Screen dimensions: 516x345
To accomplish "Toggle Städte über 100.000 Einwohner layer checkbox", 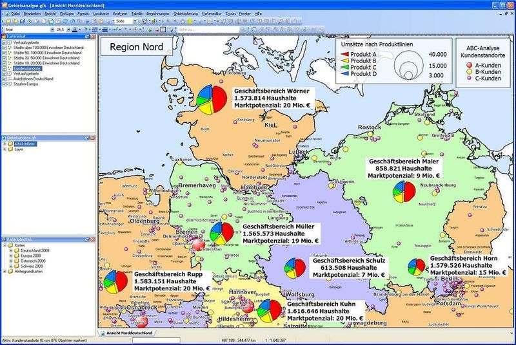I will point(5,48).
